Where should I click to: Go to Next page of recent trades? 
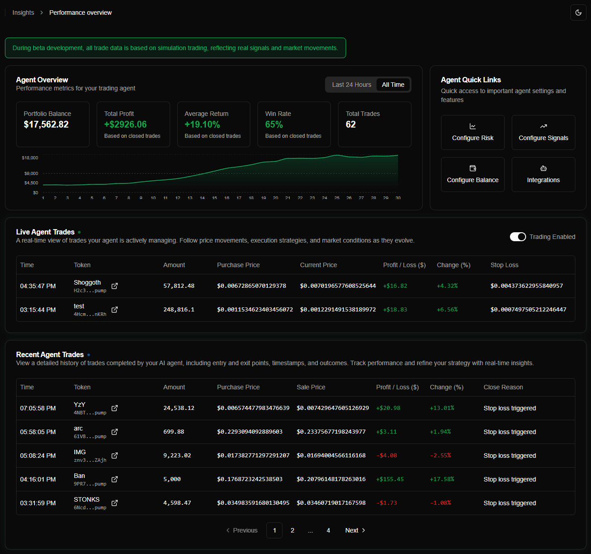tap(355, 530)
